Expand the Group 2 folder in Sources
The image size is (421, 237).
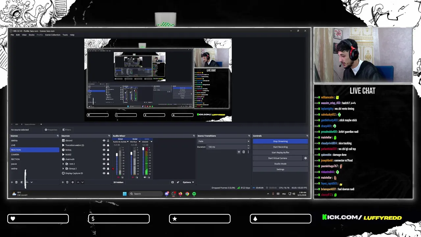pos(63,169)
